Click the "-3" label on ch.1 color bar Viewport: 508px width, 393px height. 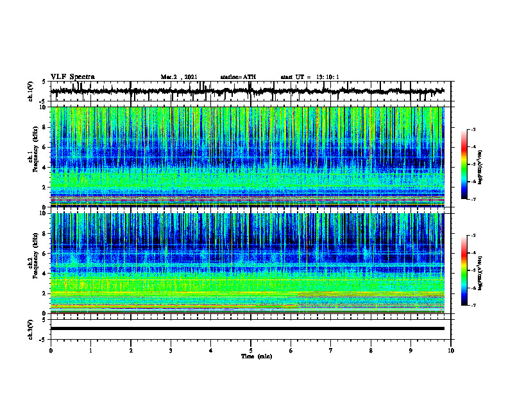point(473,129)
